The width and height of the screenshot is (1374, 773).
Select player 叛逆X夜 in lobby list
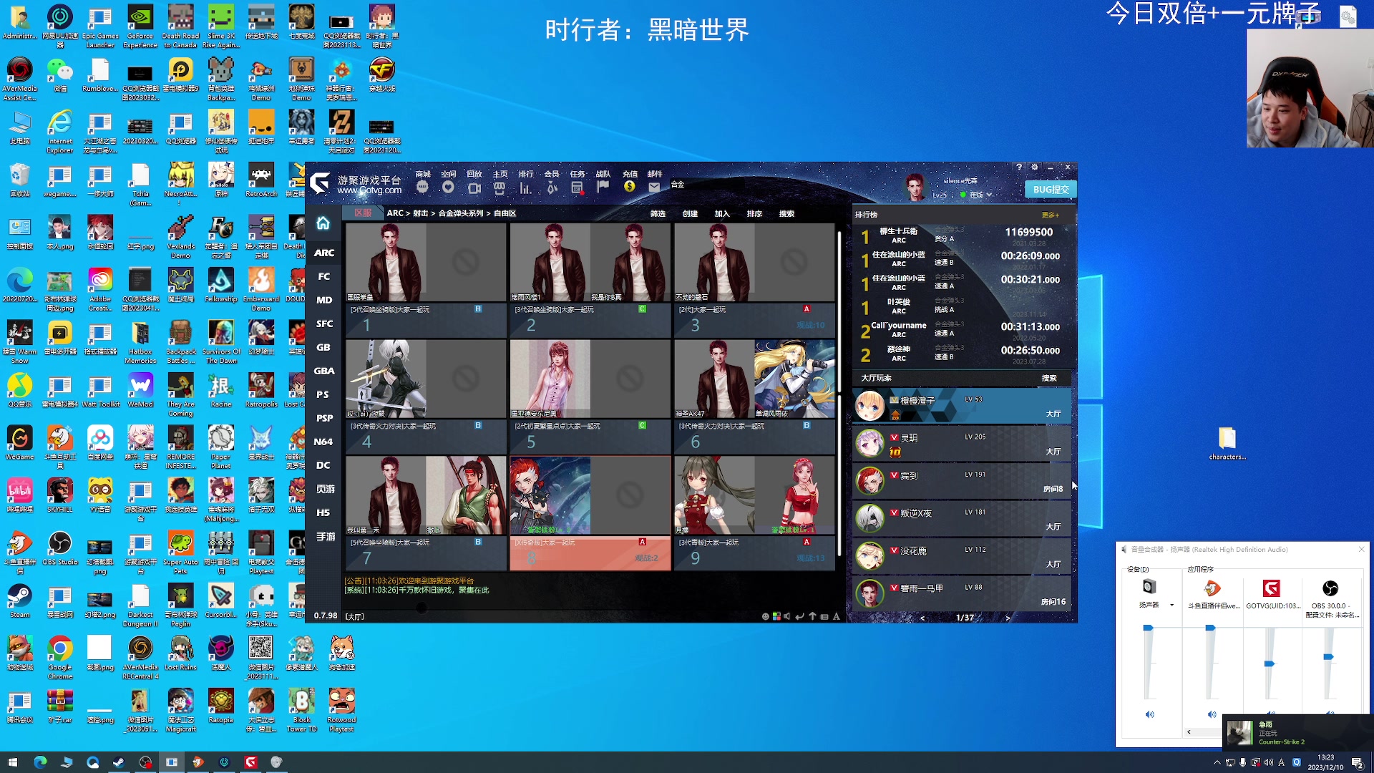[962, 519]
